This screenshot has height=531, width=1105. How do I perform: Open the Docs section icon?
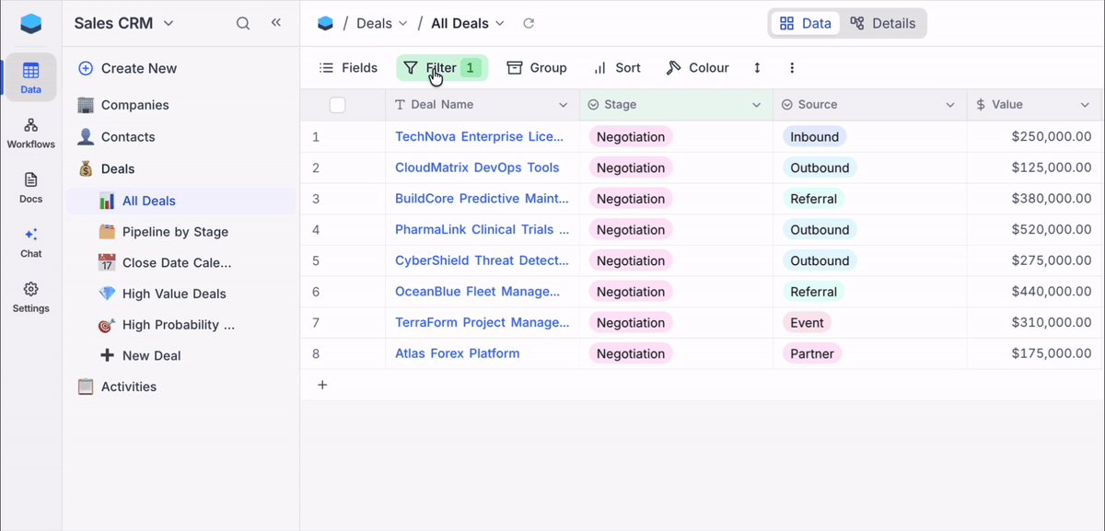pyautogui.click(x=31, y=187)
